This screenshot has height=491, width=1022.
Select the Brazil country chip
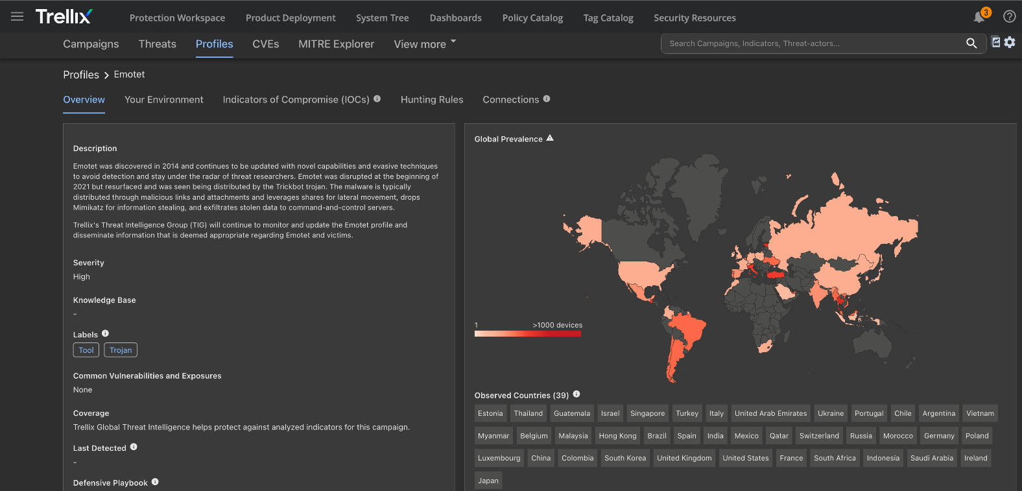pos(657,436)
